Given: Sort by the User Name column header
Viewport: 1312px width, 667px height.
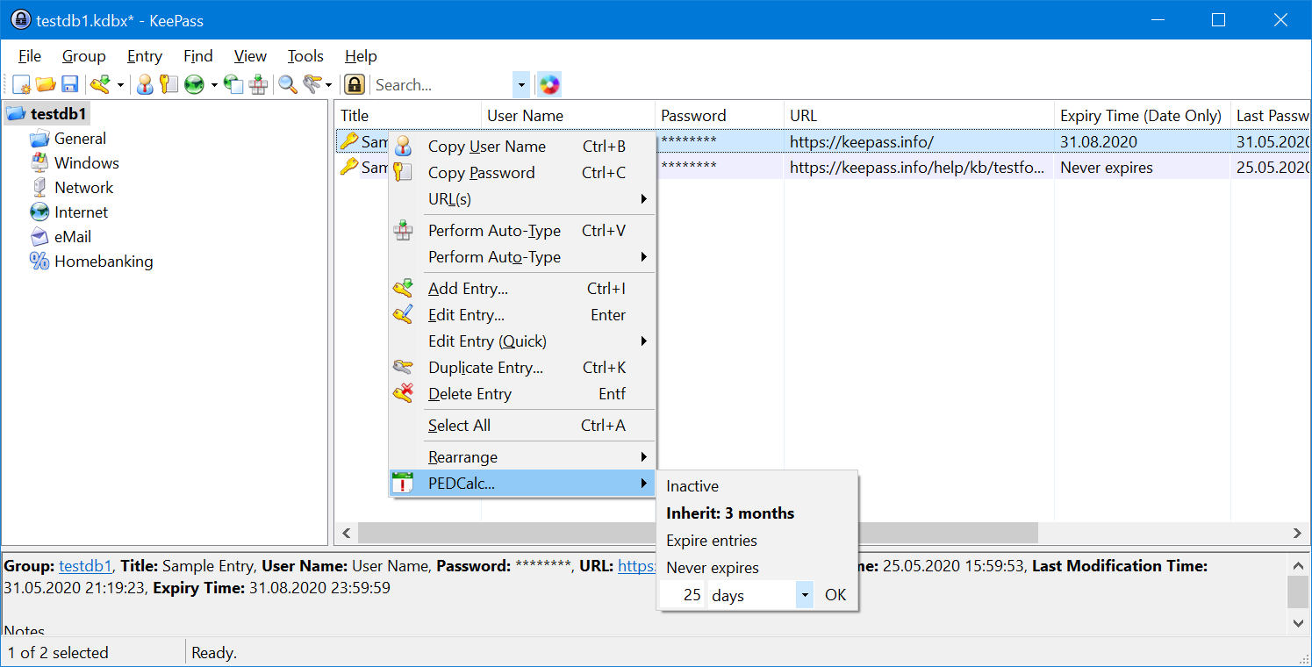Looking at the screenshot, I should coord(569,116).
